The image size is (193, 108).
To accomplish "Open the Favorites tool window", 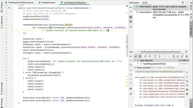I will tap(2, 88).
